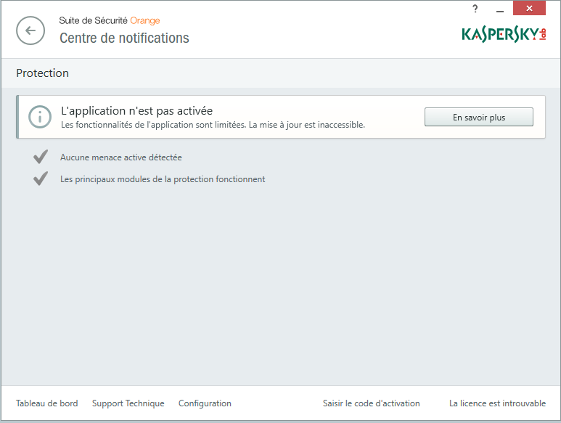Select the 'Aucune menace active détectée' status text

click(121, 157)
